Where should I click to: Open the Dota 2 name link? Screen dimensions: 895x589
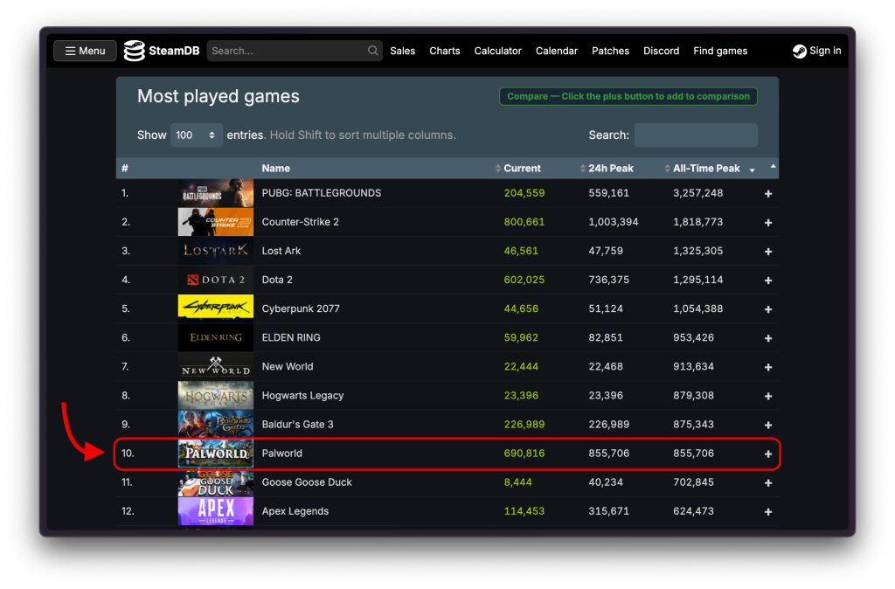click(x=277, y=280)
